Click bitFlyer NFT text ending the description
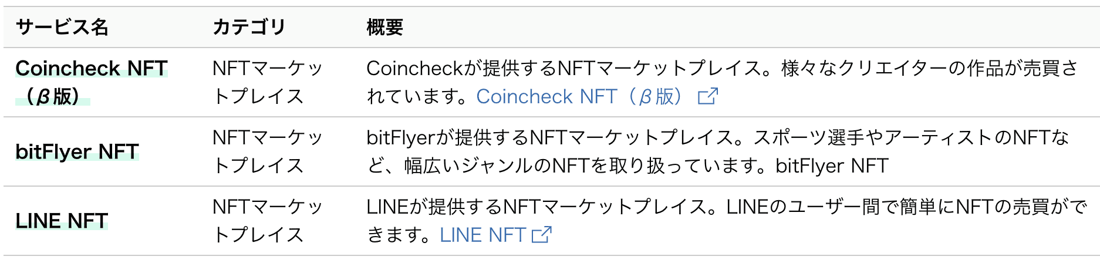The height and width of the screenshot is (263, 1100). coord(832,166)
